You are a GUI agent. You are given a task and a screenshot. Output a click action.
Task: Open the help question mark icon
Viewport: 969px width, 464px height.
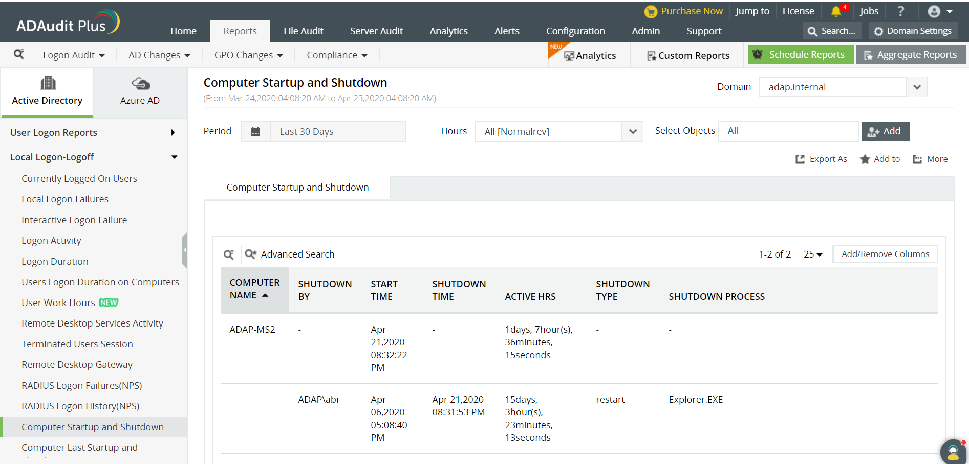(901, 11)
